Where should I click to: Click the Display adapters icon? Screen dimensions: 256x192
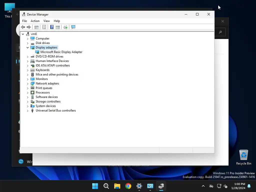tap(32, 47)
